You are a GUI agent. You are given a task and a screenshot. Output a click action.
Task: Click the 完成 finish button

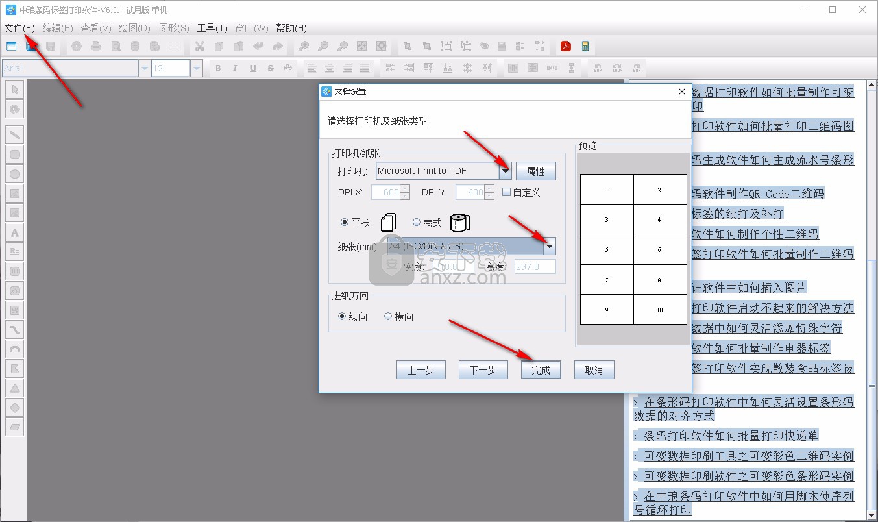click(541, 370)
